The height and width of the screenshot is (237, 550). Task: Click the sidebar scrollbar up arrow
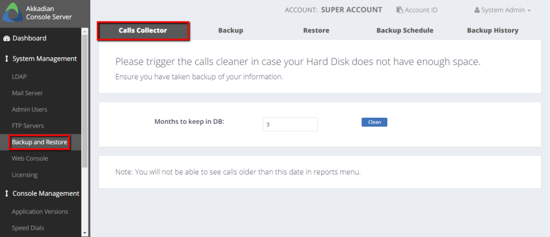[x=84, y=31]
